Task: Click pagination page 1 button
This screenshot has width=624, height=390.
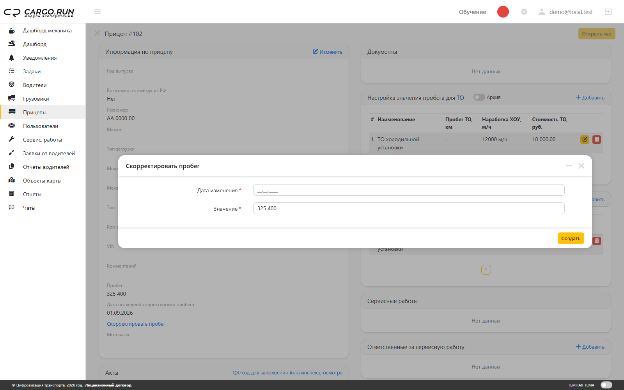Action: 486,269
